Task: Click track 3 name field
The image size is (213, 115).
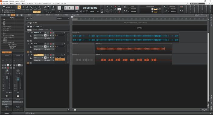Action: click(x=39, y=55)
